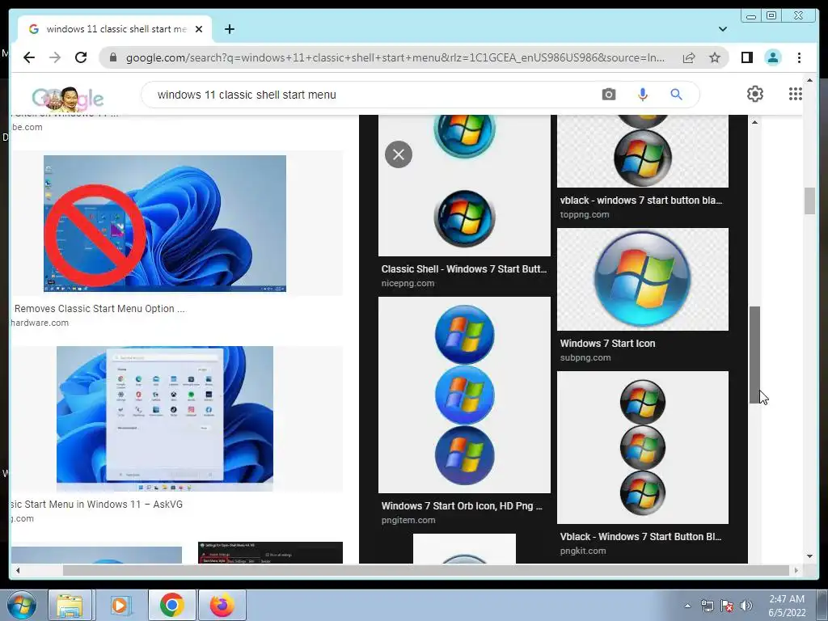The height and width of the screenshot is (621, 828).
Task: Launch Firefox from the taskbar
Action: click(222, 605)
